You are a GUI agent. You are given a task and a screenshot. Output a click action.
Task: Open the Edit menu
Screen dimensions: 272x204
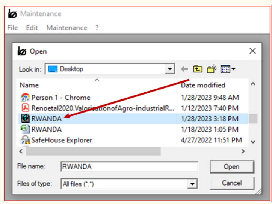tap(32, 28)
